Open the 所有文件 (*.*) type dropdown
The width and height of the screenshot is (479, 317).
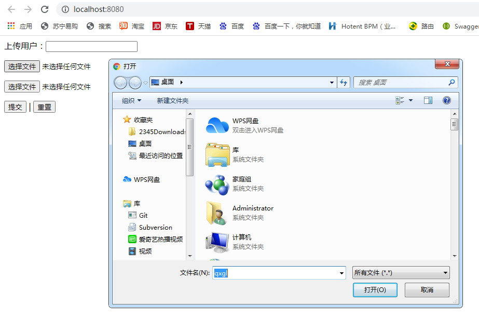point(401,273)
